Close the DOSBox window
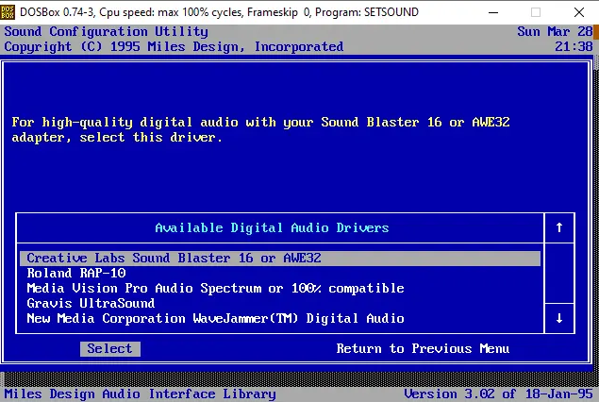The image size is (599, 402). 577,11
